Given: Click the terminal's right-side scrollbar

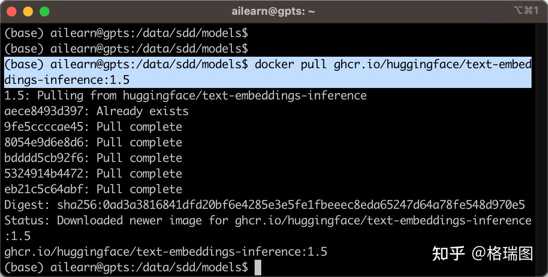Looking at the screenshot, I should [x=541, y=148].
